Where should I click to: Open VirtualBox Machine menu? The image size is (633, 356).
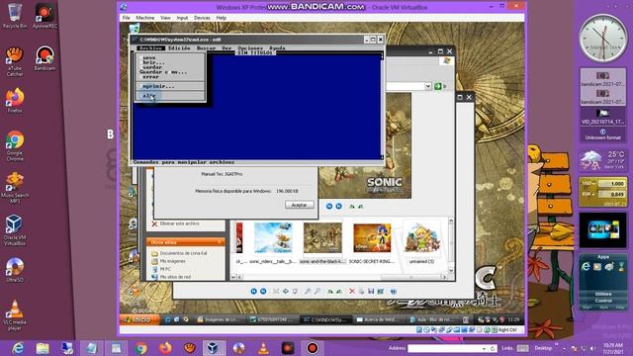tap(145, 18)
